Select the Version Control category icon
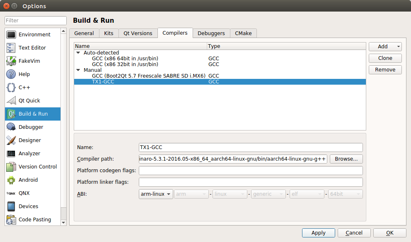The image size is (411, 242). click(x=11, y=167)
